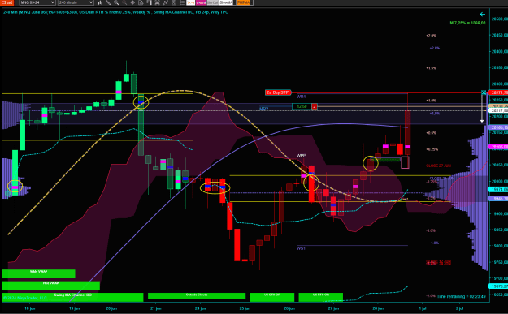Toggle the Outside Clouds green button
The height and width of the screenshot is (314, 508).
[197, 295]
